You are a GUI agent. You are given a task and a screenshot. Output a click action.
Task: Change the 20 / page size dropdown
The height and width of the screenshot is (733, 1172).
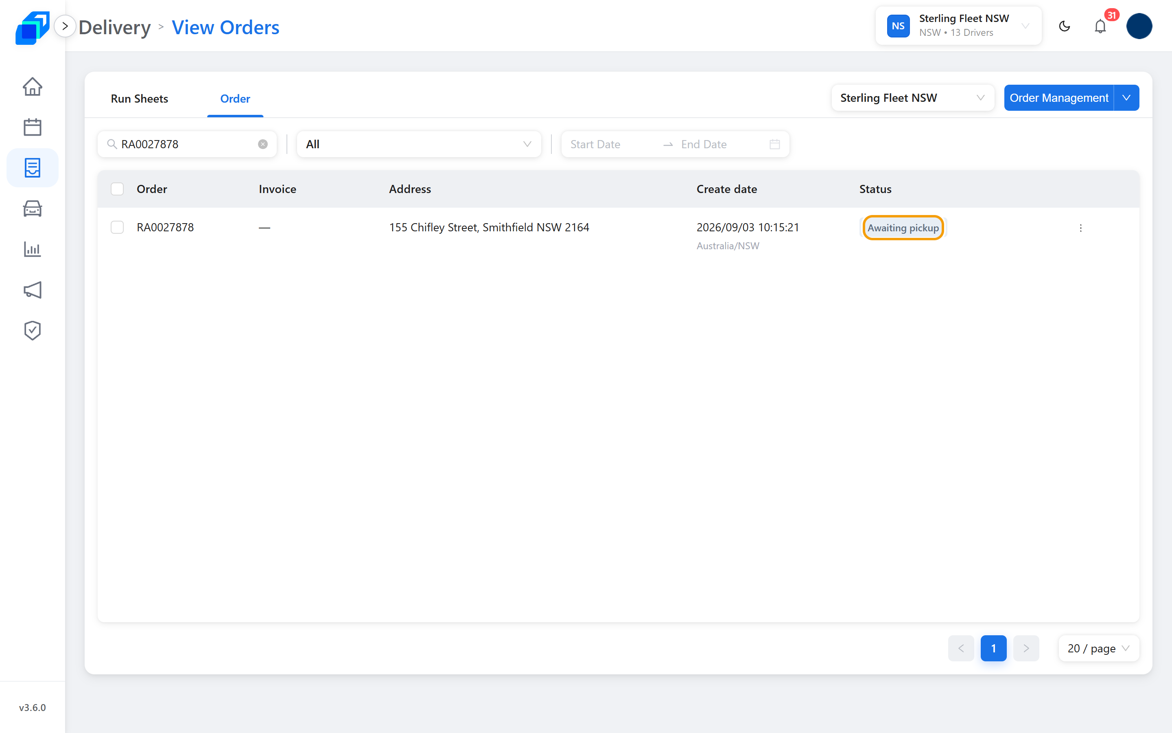point(1099,648)
